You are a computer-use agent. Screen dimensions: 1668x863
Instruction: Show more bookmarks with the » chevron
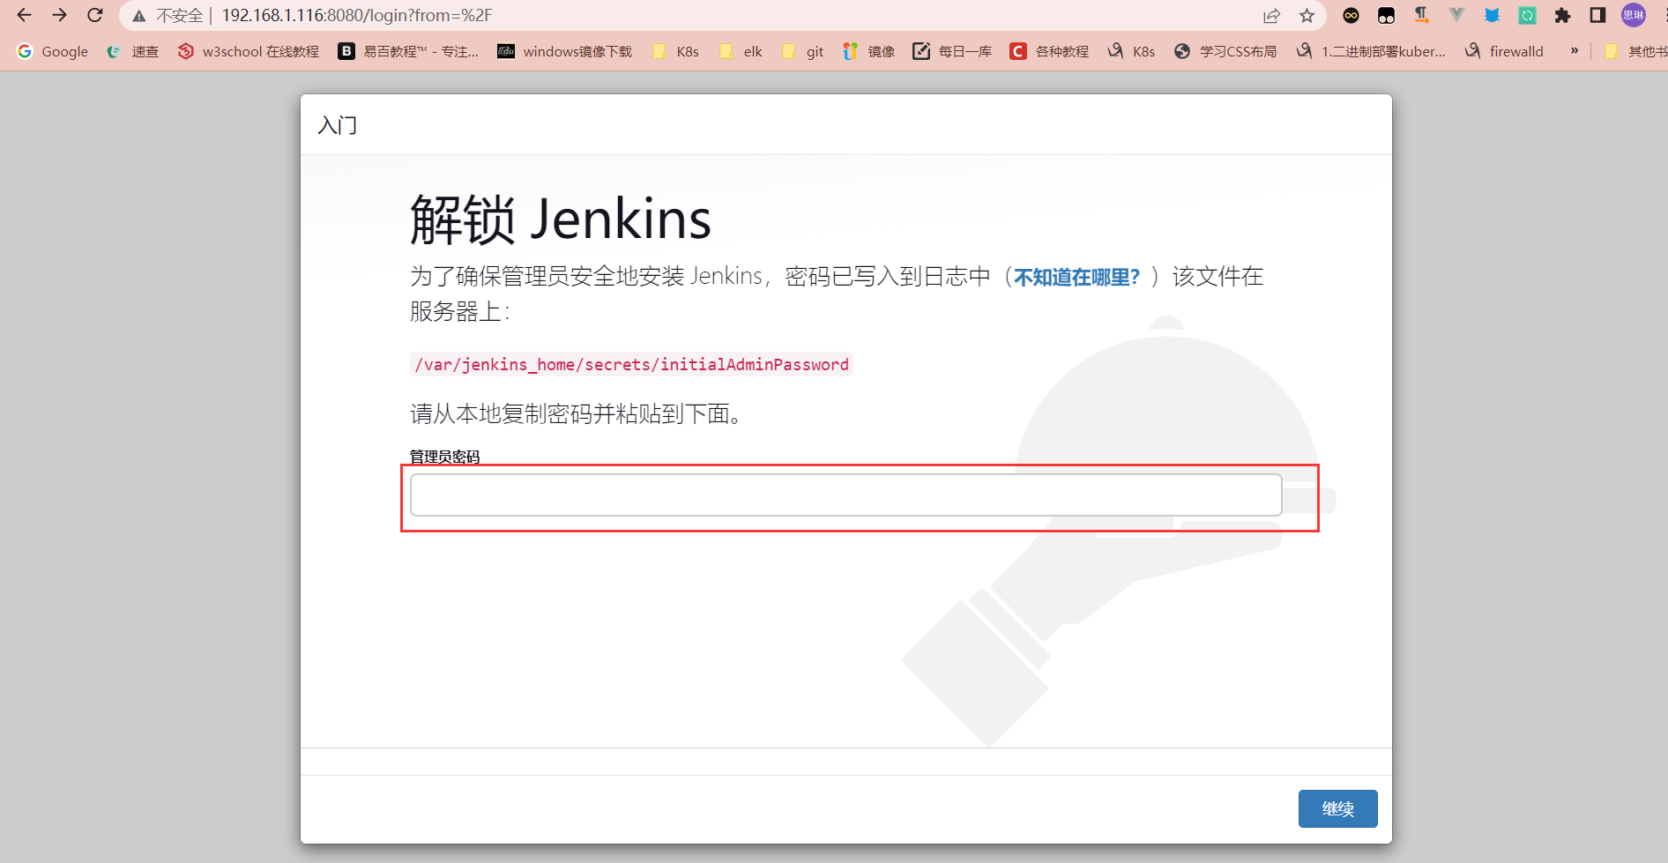point(1575,51)
